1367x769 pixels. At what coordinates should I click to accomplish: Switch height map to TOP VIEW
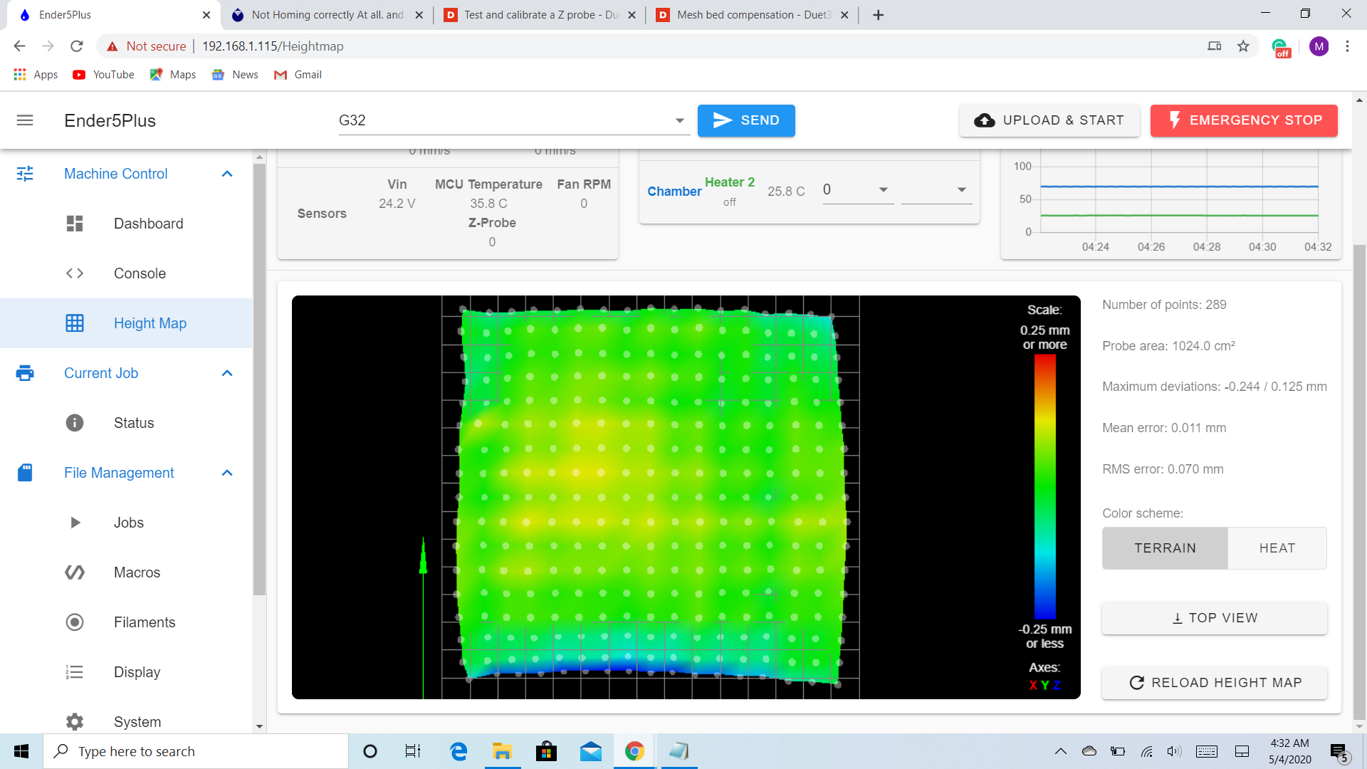1215,618
